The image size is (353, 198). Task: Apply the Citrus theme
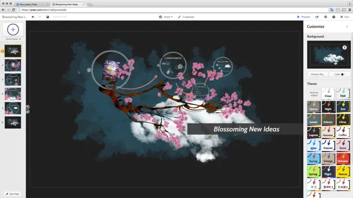(x=343, y=120)
